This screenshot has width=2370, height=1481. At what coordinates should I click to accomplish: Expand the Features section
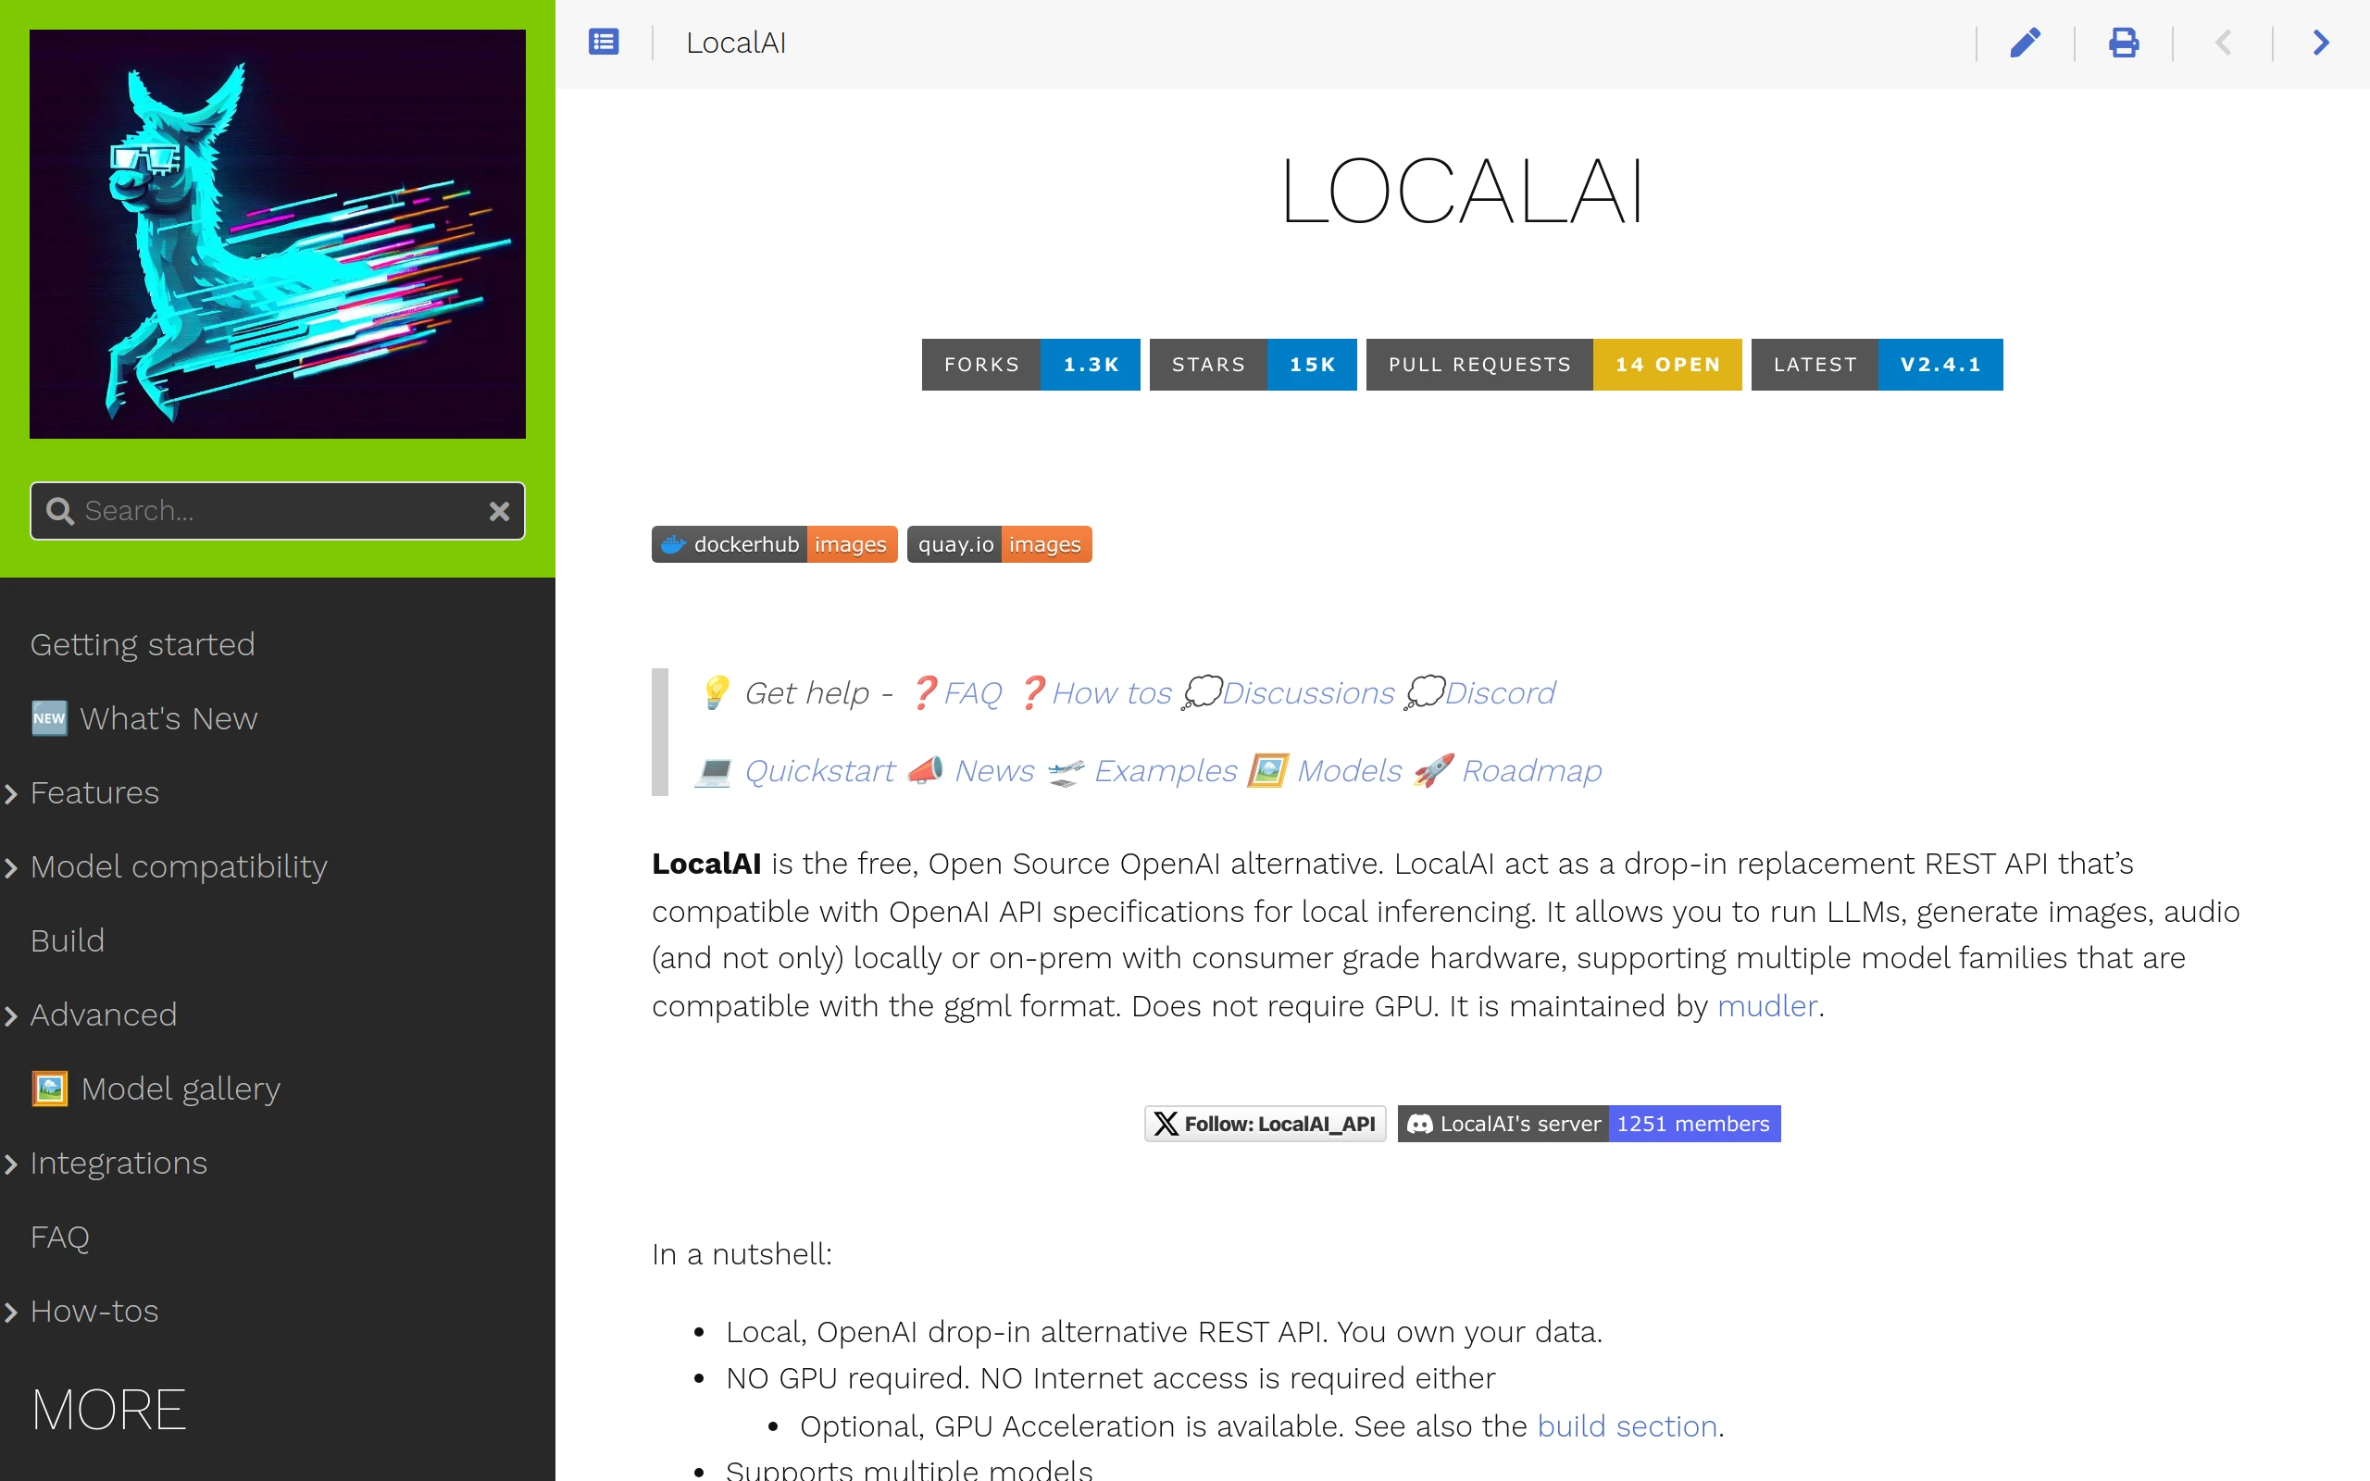pyautogui.click(x=10, y=793)
